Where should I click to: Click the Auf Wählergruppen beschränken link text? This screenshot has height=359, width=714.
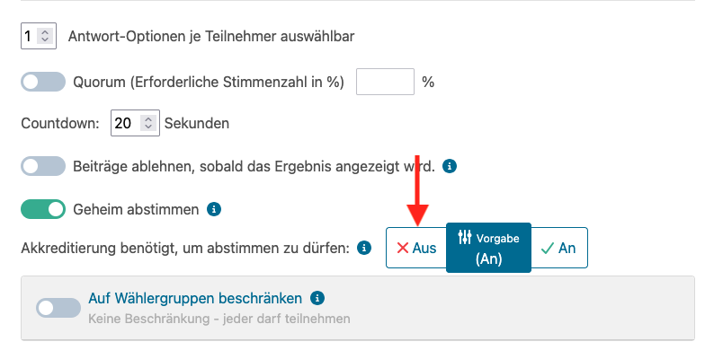coord(195,298)
